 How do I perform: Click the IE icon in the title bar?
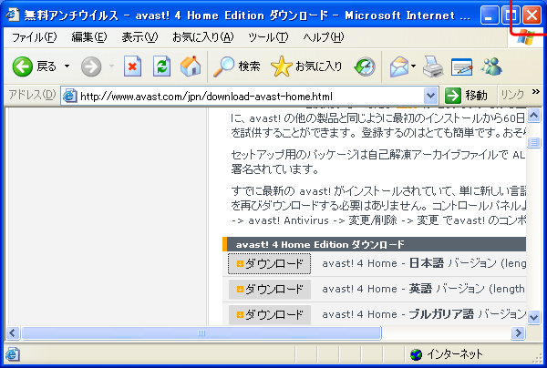(x=14, y=15)
